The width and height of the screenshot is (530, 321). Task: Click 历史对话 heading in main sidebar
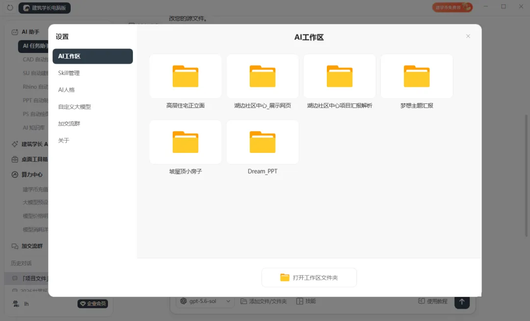tap(21, 263)
